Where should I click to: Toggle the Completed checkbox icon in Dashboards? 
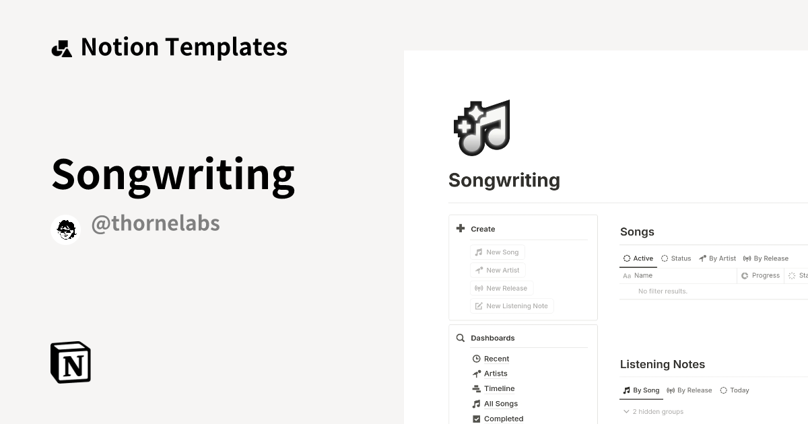[x=476, y=418]
